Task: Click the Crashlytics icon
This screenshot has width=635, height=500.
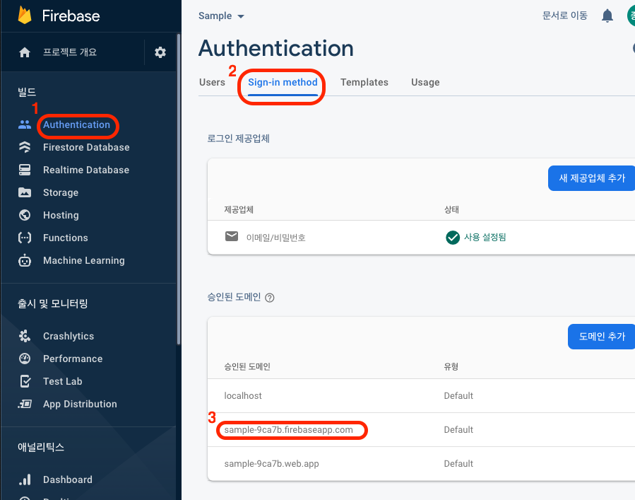Action: click(x=25, y=336)
